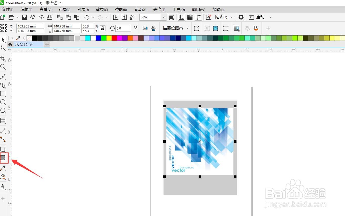Click the Import icon
Viewport: 345px width, 216px height.
point(116,17)
